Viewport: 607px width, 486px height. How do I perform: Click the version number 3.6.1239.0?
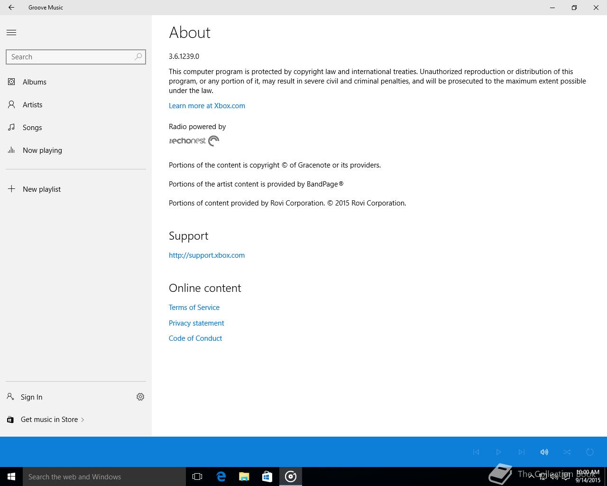184,56
